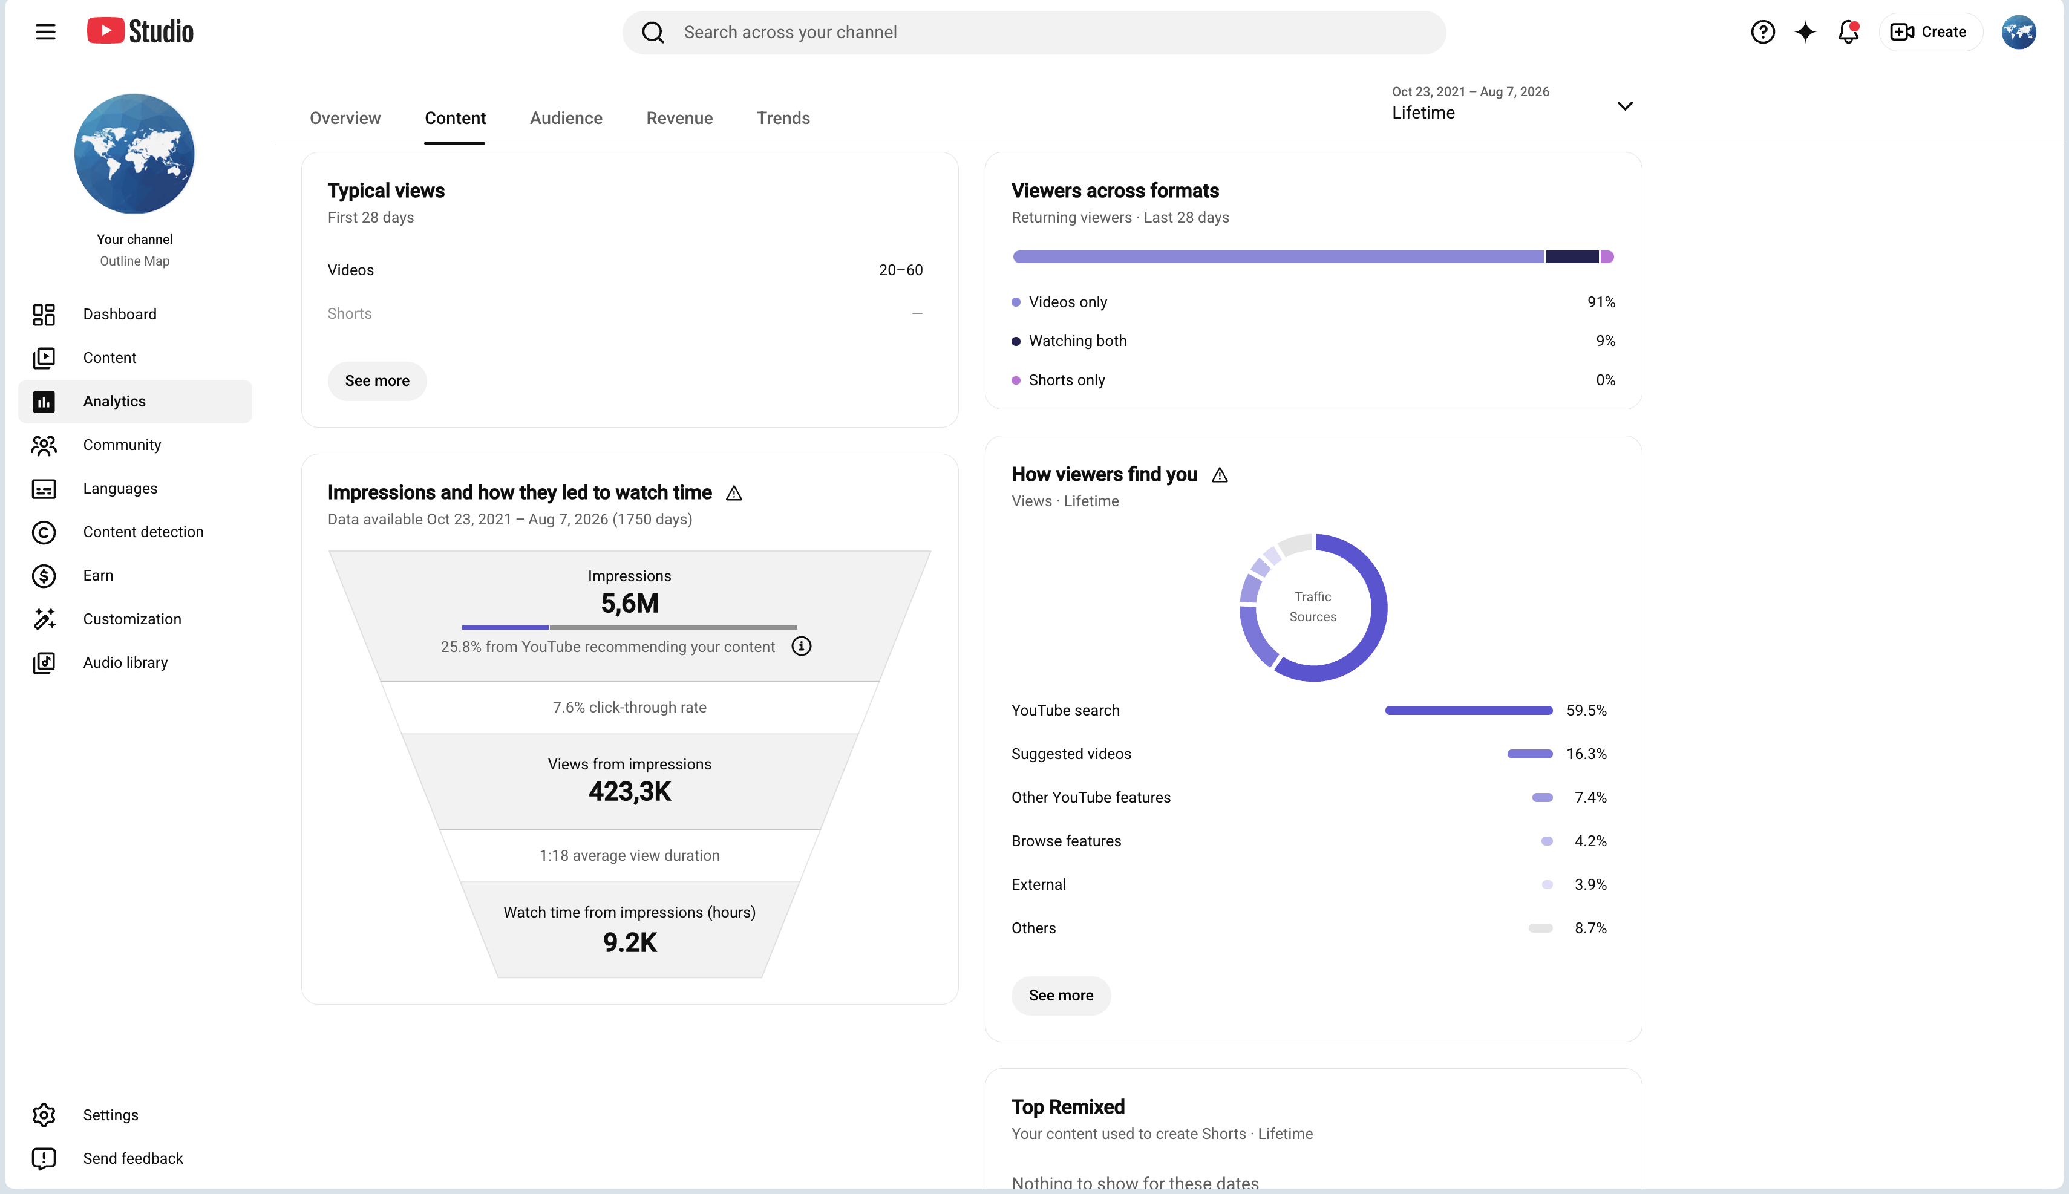Switch to the Audience tab

(x=566, y=117)
